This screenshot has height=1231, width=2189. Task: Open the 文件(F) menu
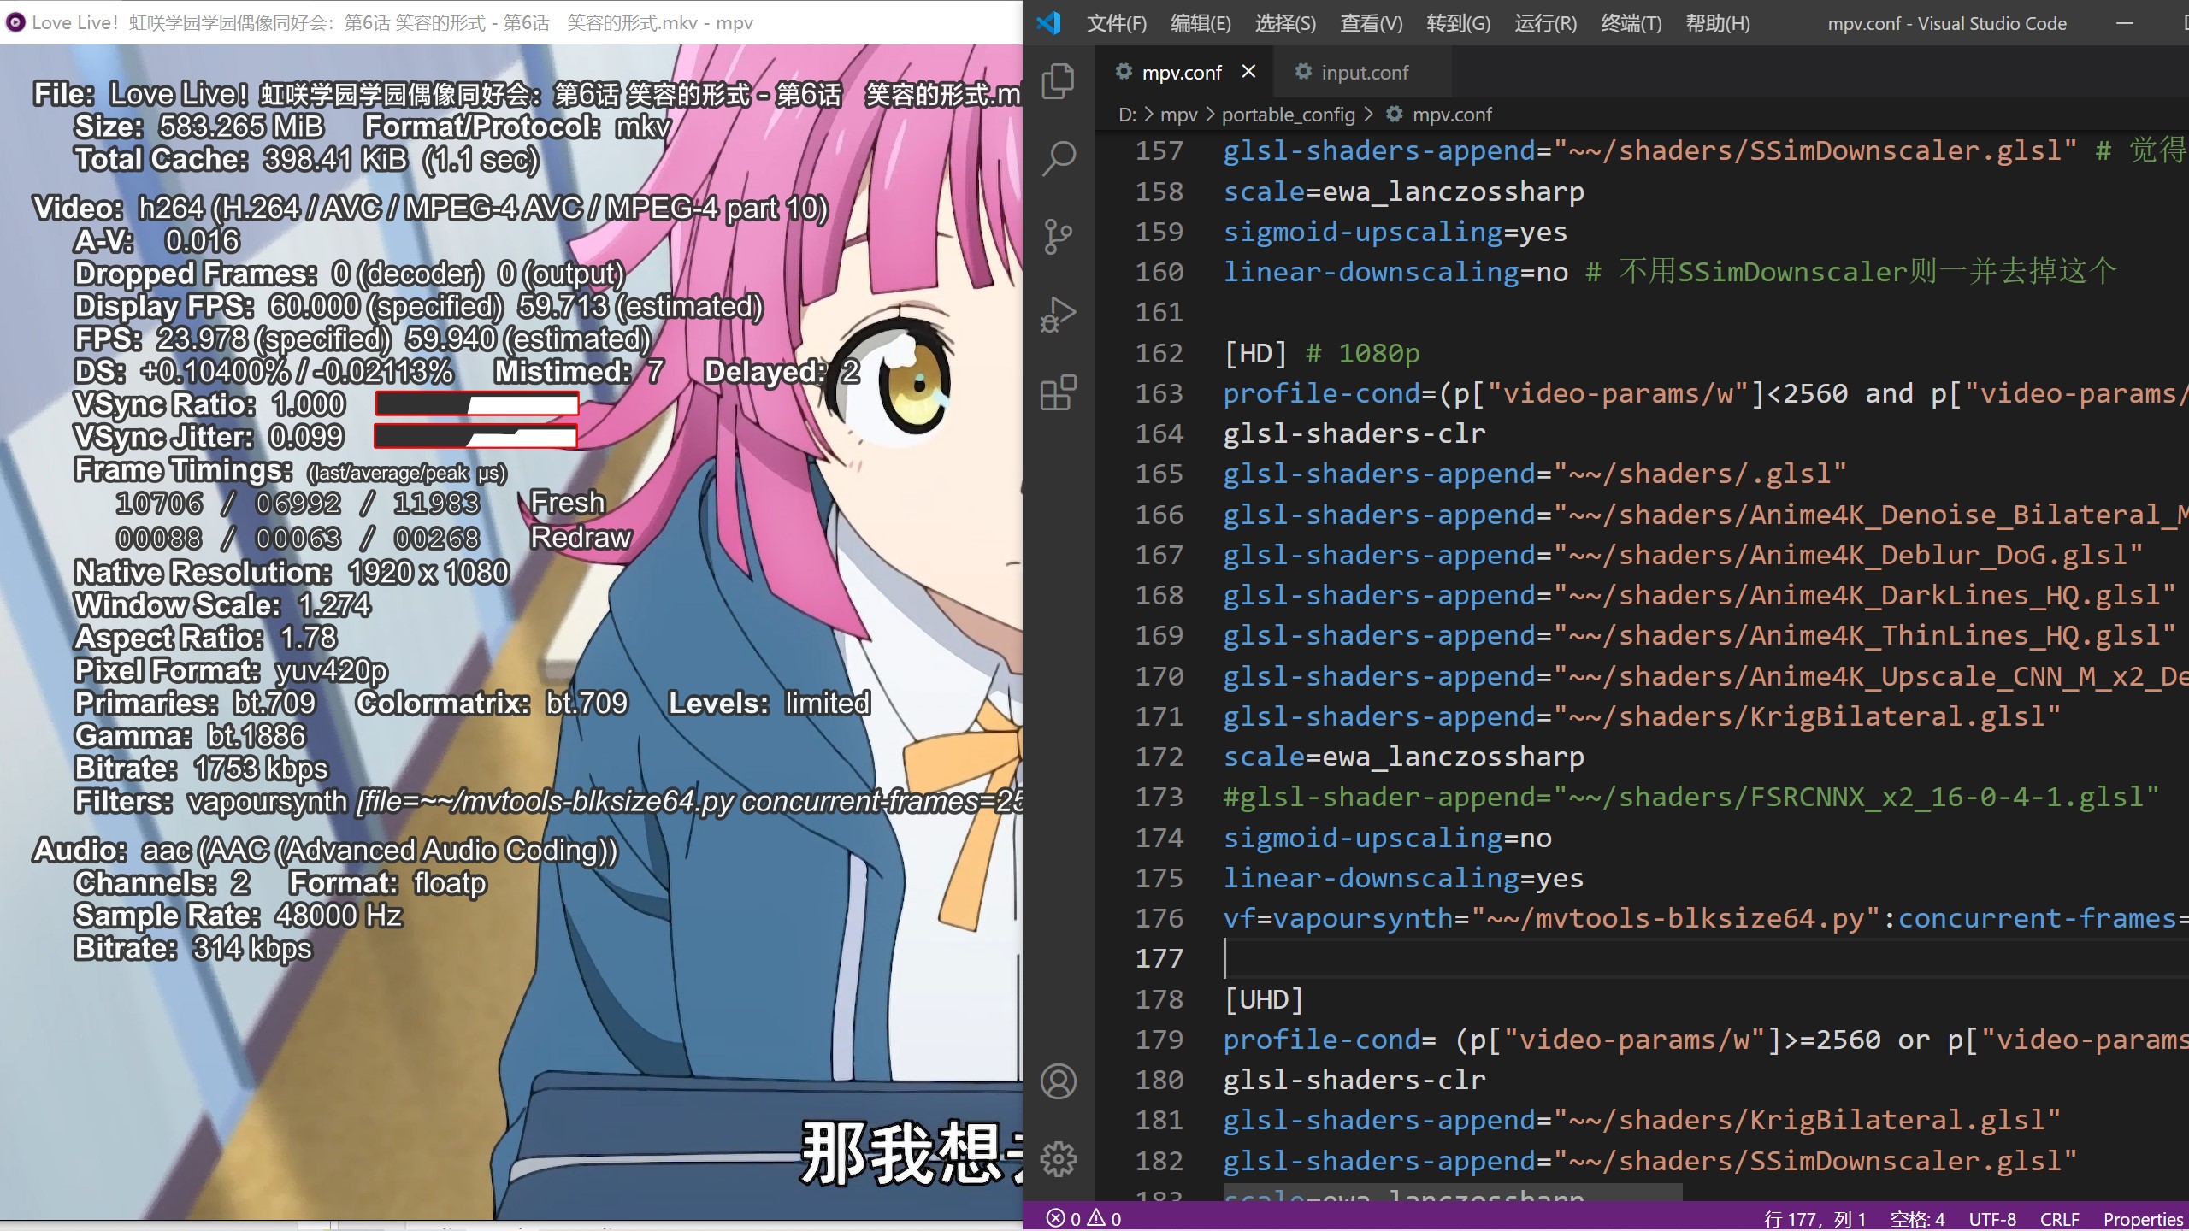(1116, 23)
